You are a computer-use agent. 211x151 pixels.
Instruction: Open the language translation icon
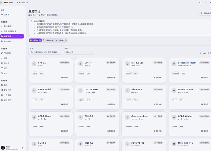point(205,2)
